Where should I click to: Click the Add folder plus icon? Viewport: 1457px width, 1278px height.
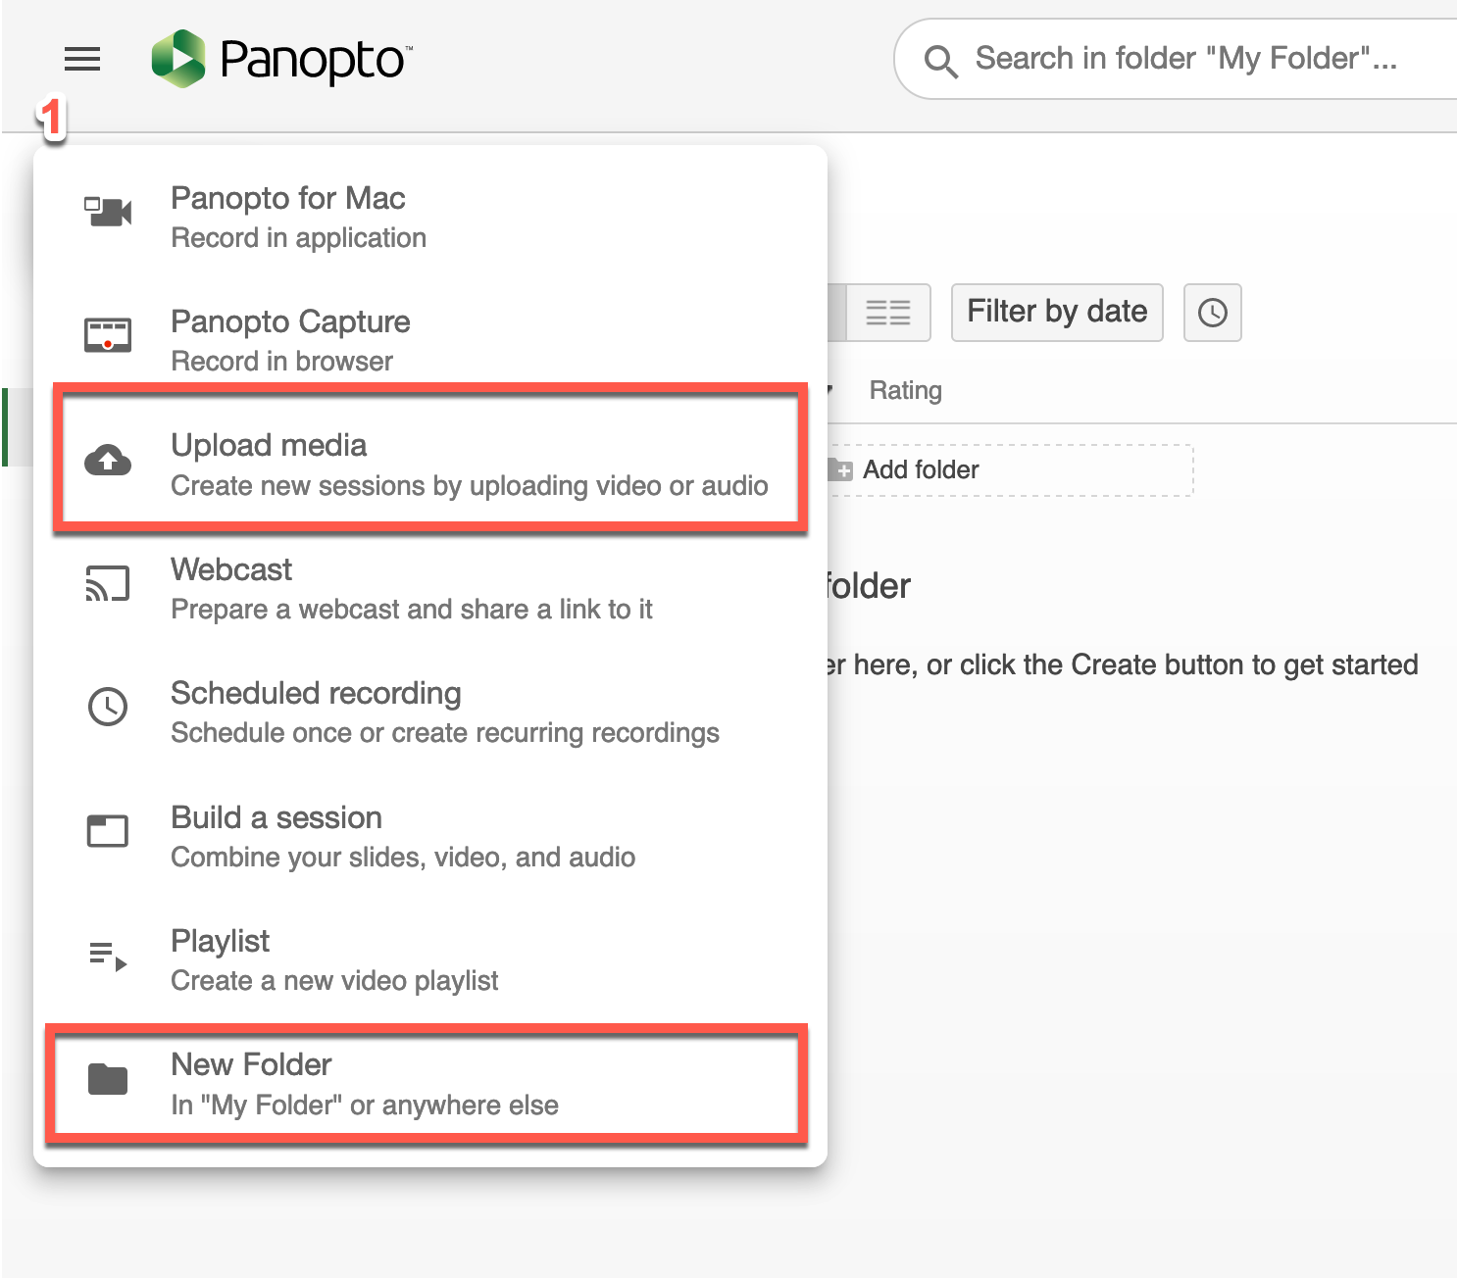(x=841, y=470)
